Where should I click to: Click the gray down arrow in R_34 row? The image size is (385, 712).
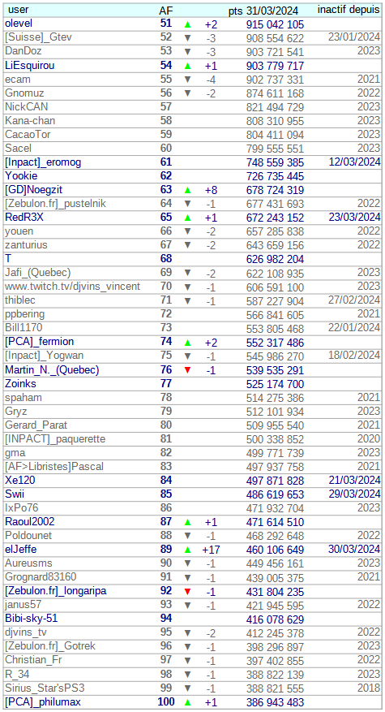tap(188, 675)
